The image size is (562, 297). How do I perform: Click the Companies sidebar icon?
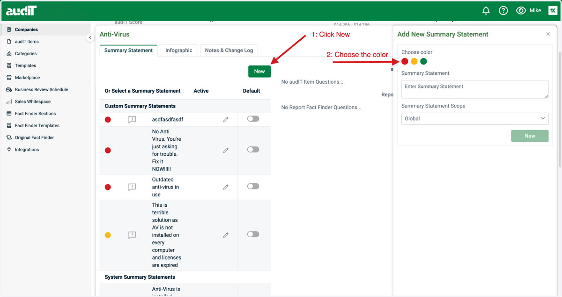(9, 29)
